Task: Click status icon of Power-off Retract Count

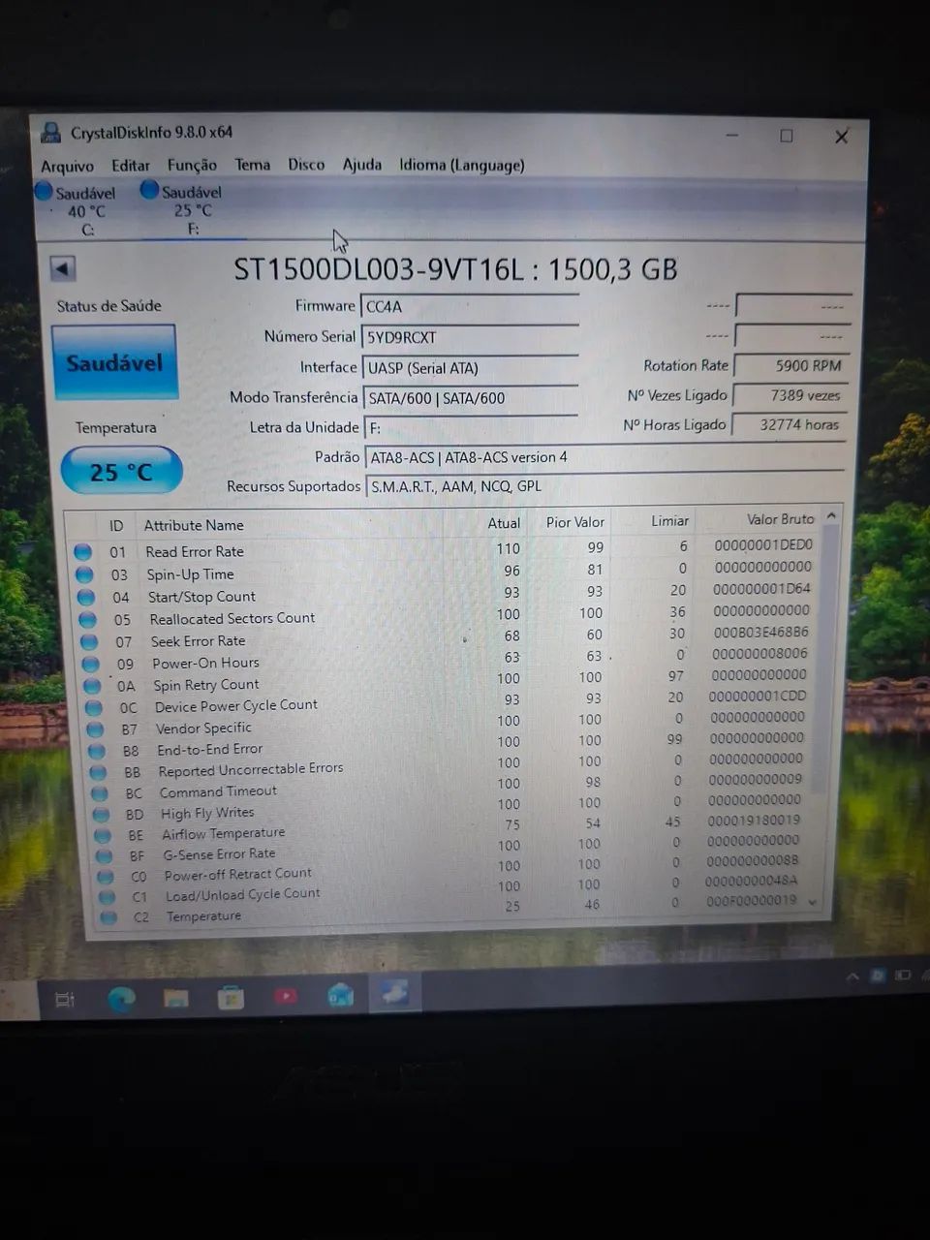Action: tap(107, 877)
